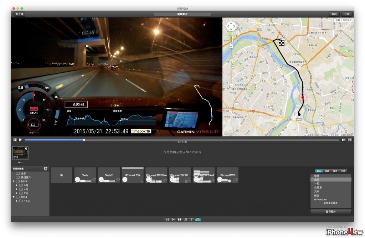Select the test video clip thumbnail
Viewport: 365px width, 238px height.
click(x=20, y=152)
